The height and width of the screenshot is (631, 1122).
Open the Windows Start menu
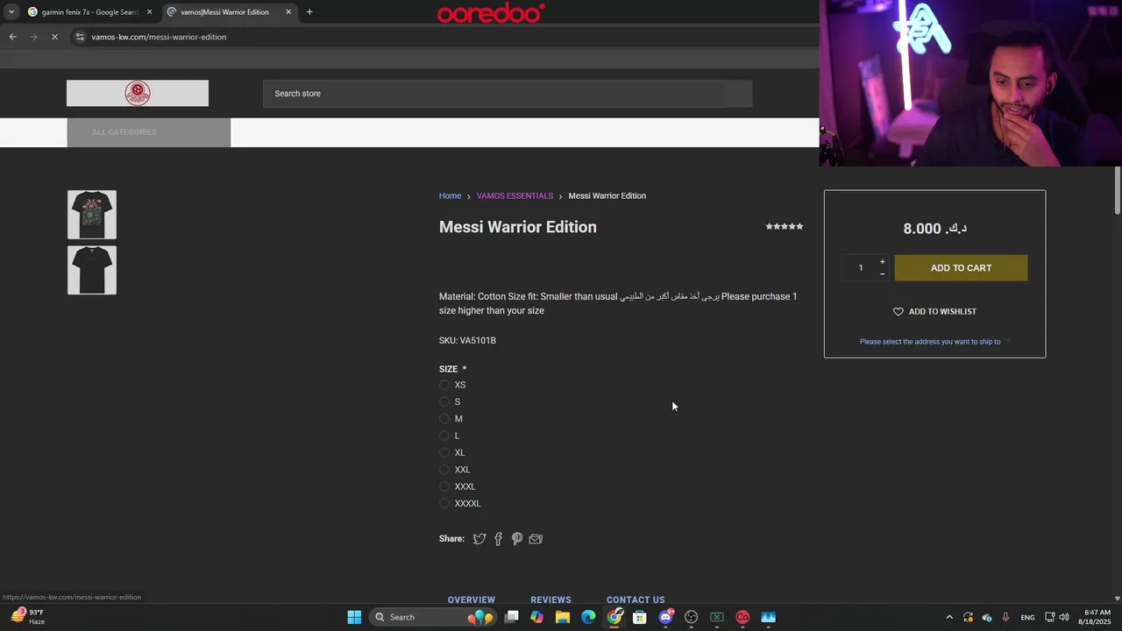pyautogui.click(x=354, y=617)
